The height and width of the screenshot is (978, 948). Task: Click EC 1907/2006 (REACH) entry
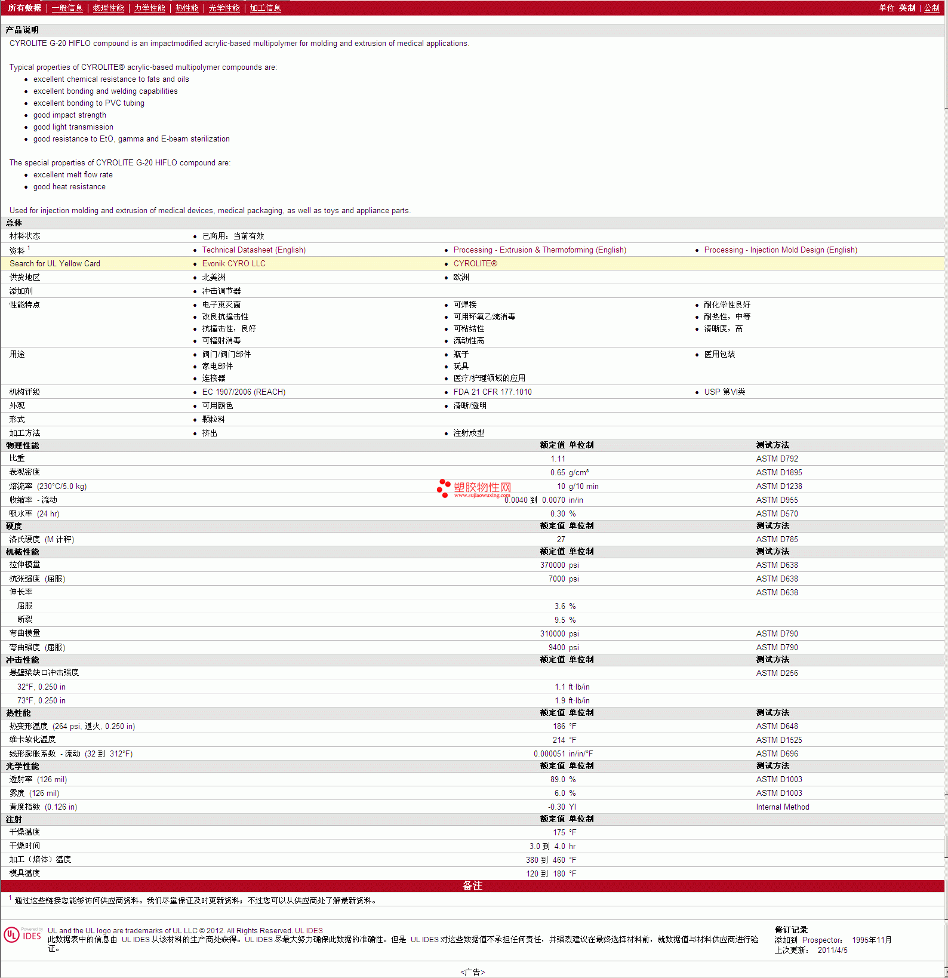(244, 392)
